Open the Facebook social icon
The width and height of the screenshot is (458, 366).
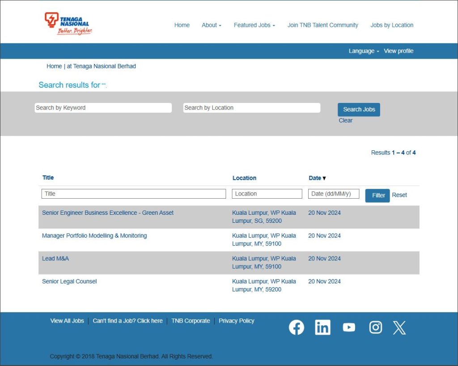point(296,328)
